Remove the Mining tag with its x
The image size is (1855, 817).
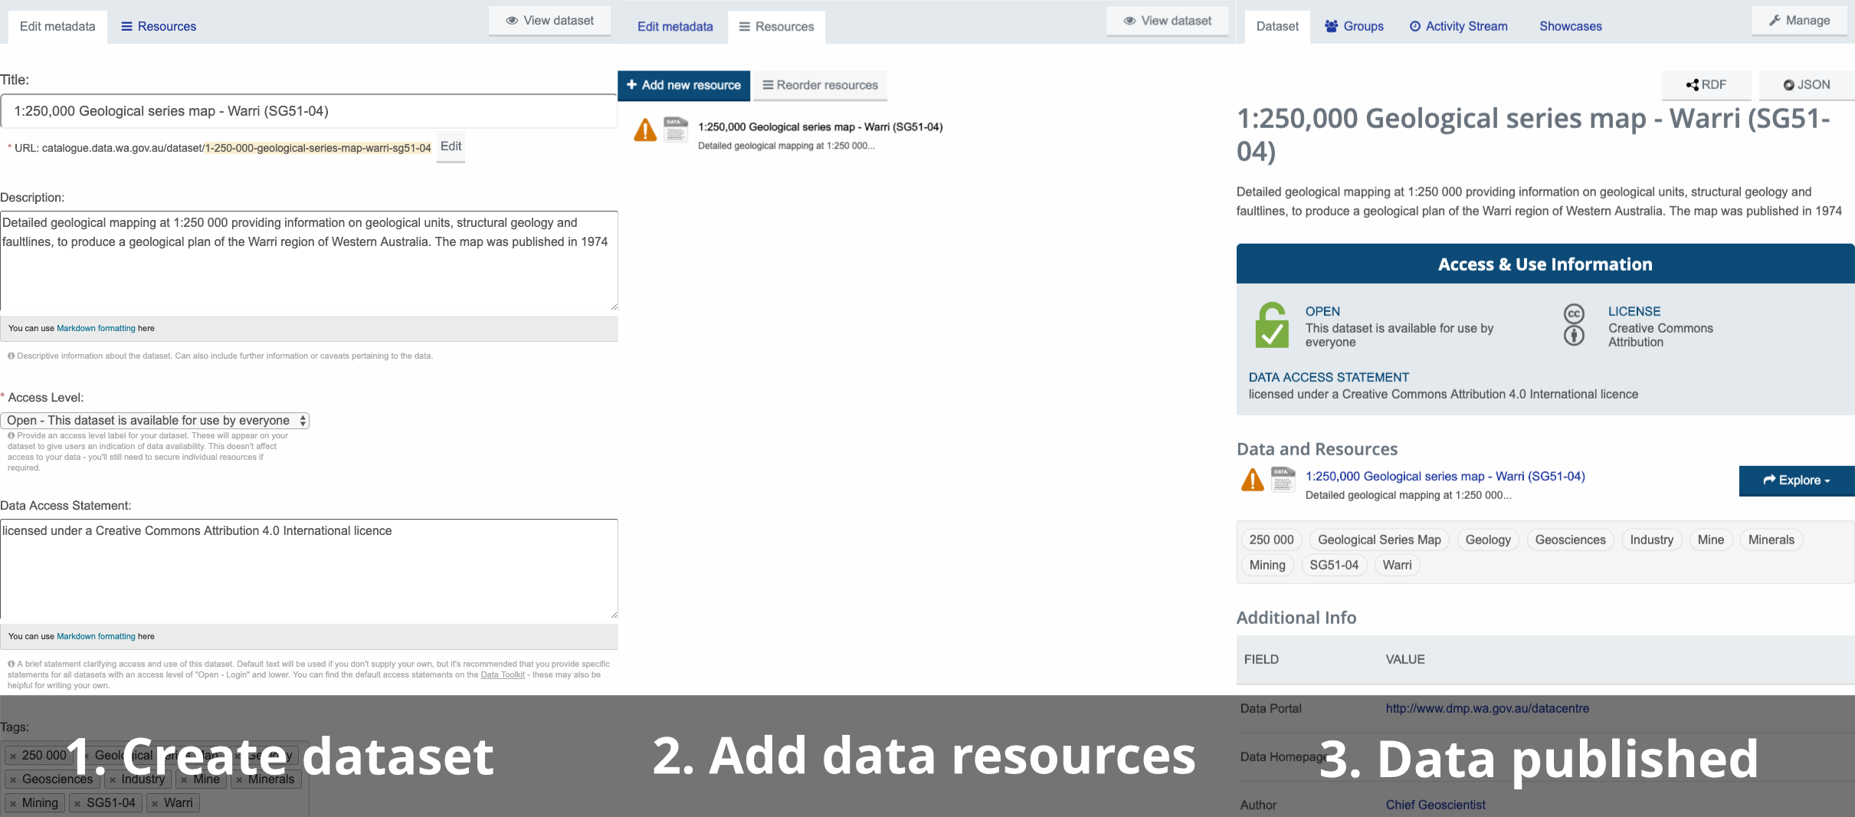pyautogui.click(x=13, y=804)
